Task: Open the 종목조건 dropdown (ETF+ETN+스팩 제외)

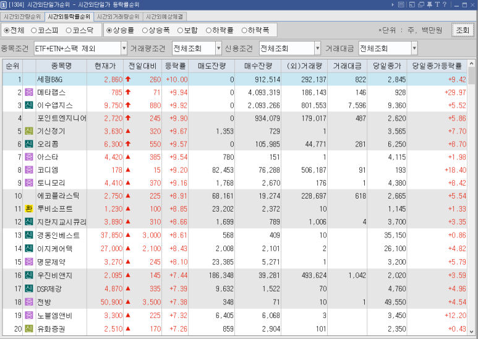Action: coord(124,48)
